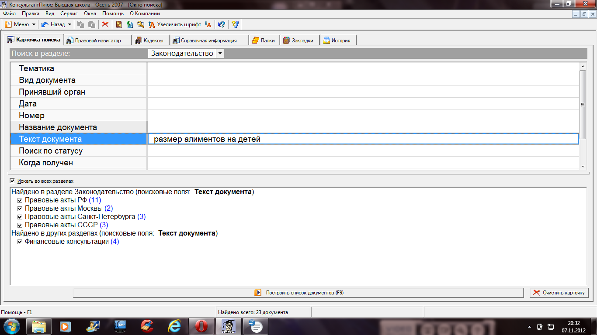The width and height of the screenshot is (597, 335).
Task: Launch Windows Media Player from taskbar
Action: pos(66,326)
